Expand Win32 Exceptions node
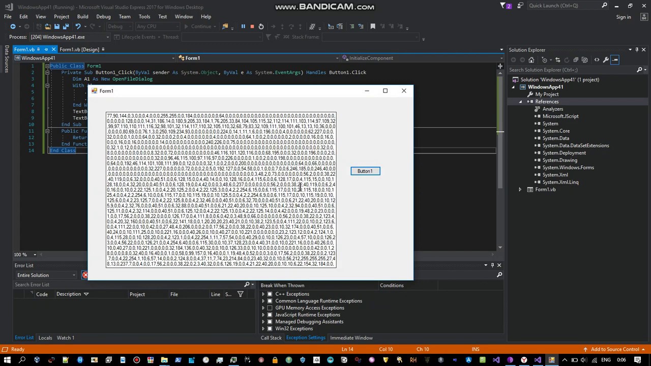 263,329
